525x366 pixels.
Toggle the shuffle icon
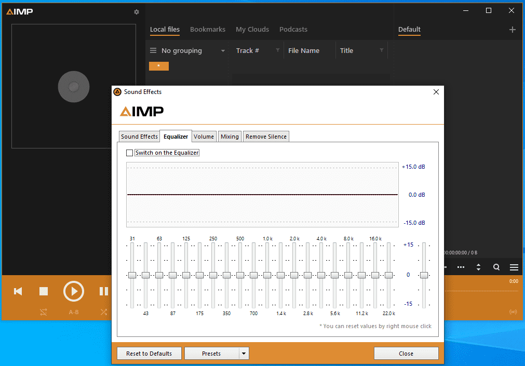point(104,312)
